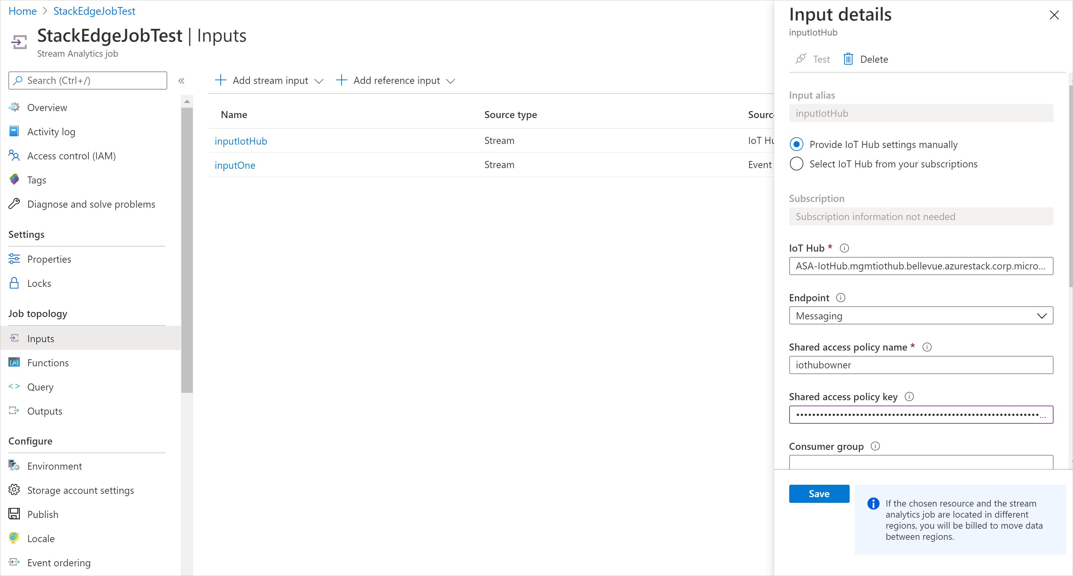The height and width of the screenshot is (576, 1073).
Task: Click the Save button
Action: tap(818, 493)
